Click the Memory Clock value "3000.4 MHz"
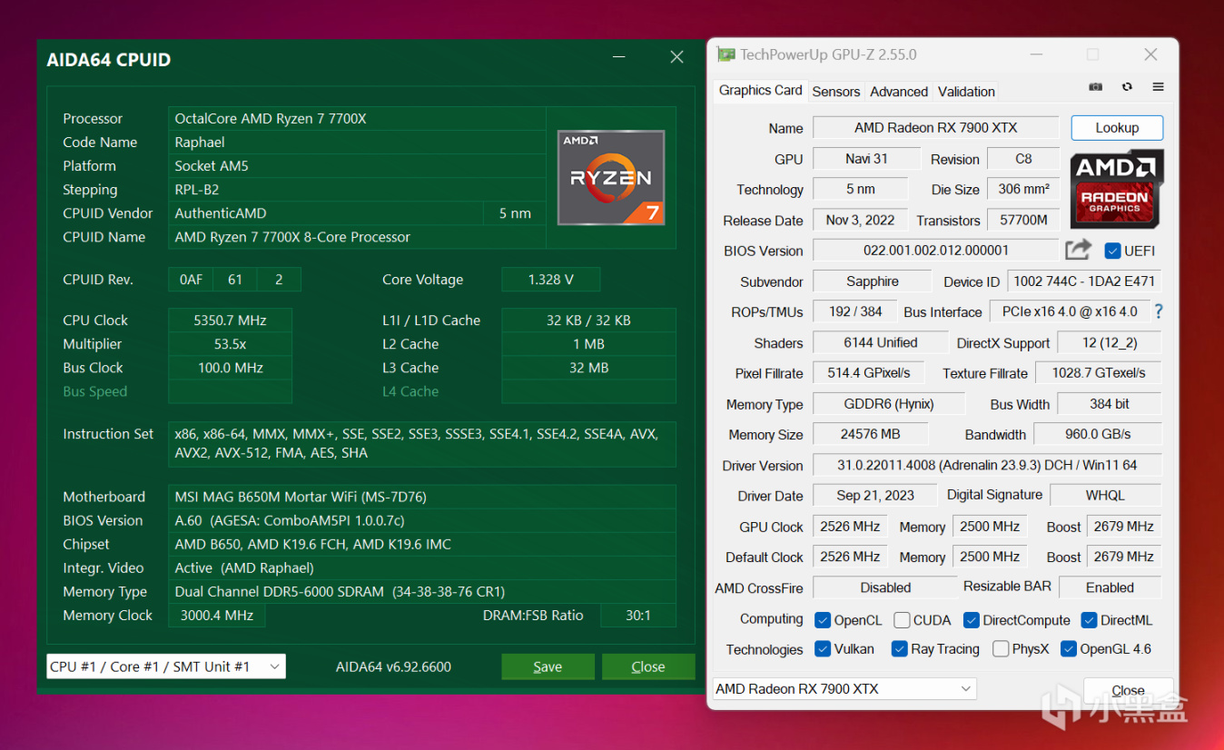This screenshot has width=1224, height=750. click(216, 616)
